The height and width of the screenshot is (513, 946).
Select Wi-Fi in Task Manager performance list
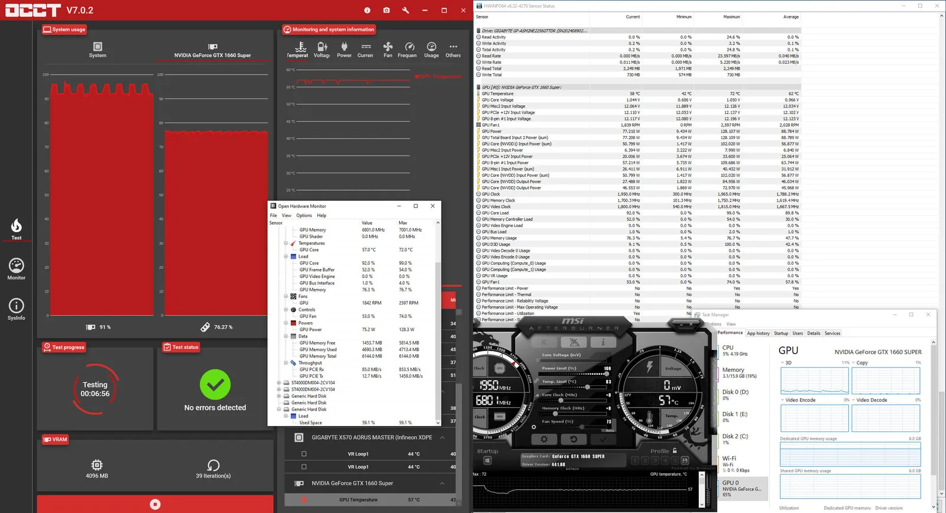(x=741, y=464)
